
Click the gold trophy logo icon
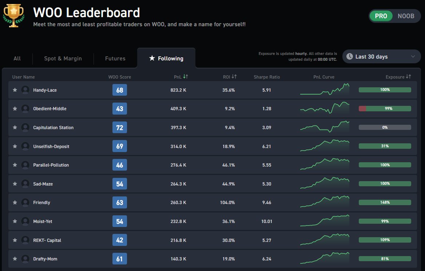point(13,16)
